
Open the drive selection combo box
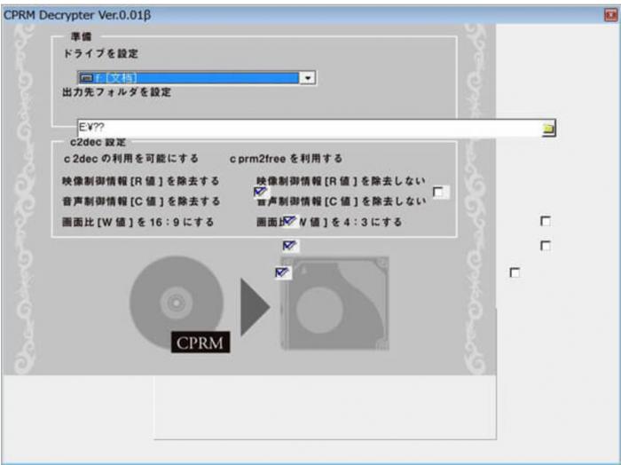(x=196, y=77)
